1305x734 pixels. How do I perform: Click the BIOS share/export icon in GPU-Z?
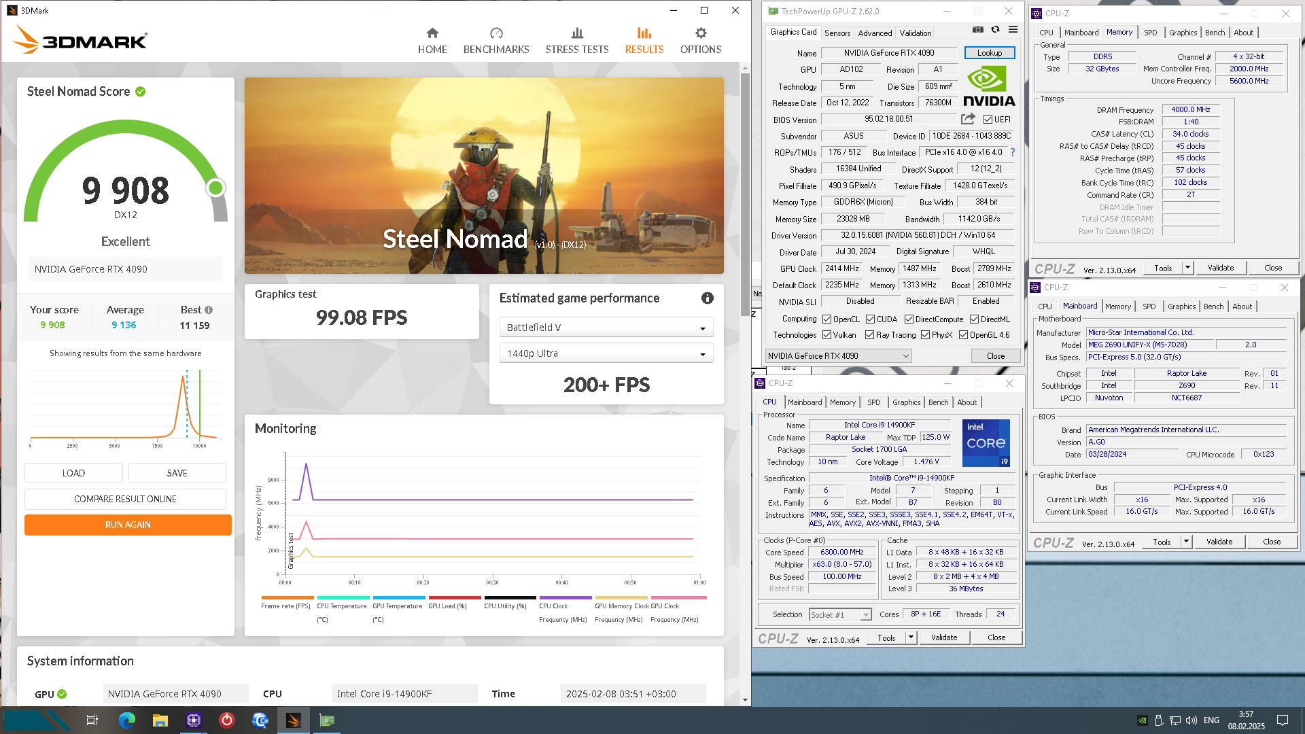968,119
